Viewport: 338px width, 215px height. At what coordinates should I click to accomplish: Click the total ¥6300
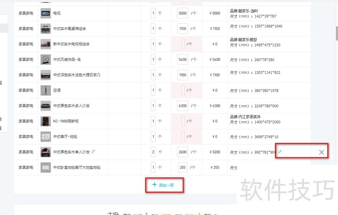click(x=215, y=106)
